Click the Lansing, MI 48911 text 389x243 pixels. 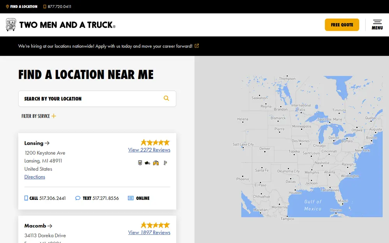(43, 161)
